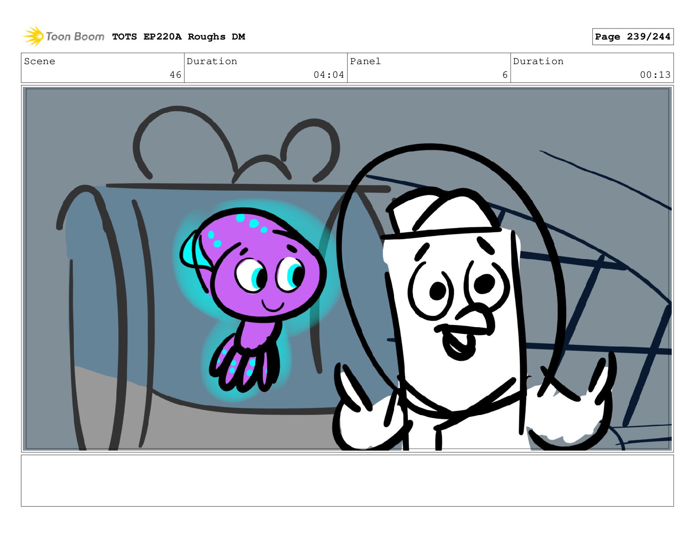This screenshot has width=695, height=538.
Task: Select the title 'TOTS EP220A Roughs DM'
Action: tap(178, 37)
